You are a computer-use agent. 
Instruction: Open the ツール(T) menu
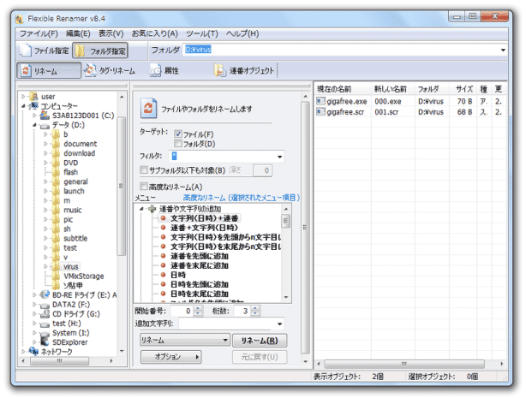coord(202,33)
